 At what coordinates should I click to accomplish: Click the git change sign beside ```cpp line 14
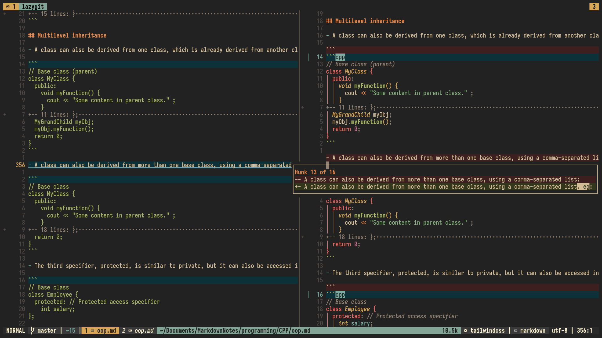point(309,57)
